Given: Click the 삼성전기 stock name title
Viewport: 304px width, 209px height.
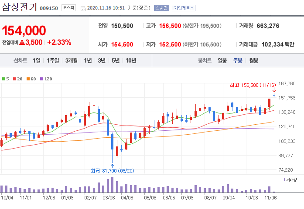Looking at the screenshot, I should (x=19, y=7).
